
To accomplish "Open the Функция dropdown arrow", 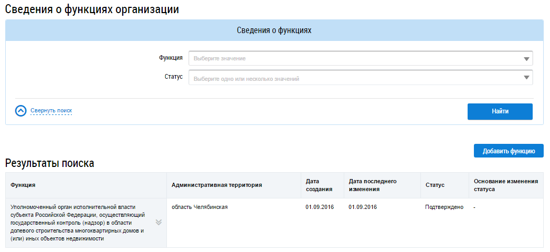I will [x=526, y=59].
